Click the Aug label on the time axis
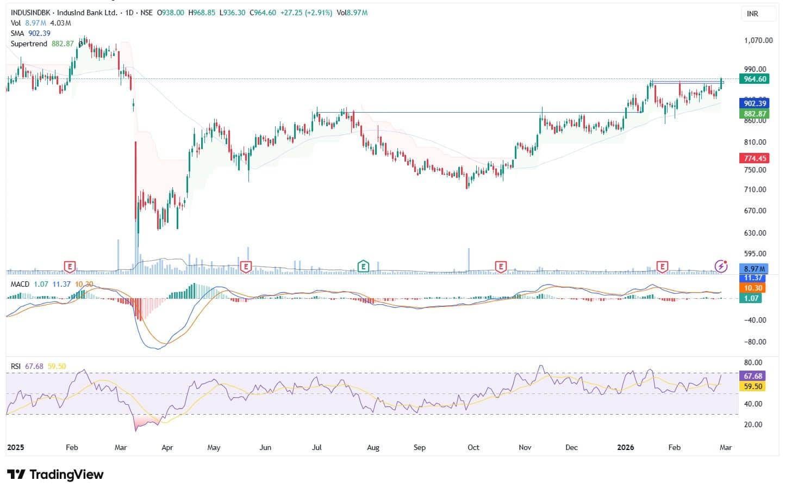Image resolution: width=785 pixels, height=493 pixels. (x=373, y=447)
